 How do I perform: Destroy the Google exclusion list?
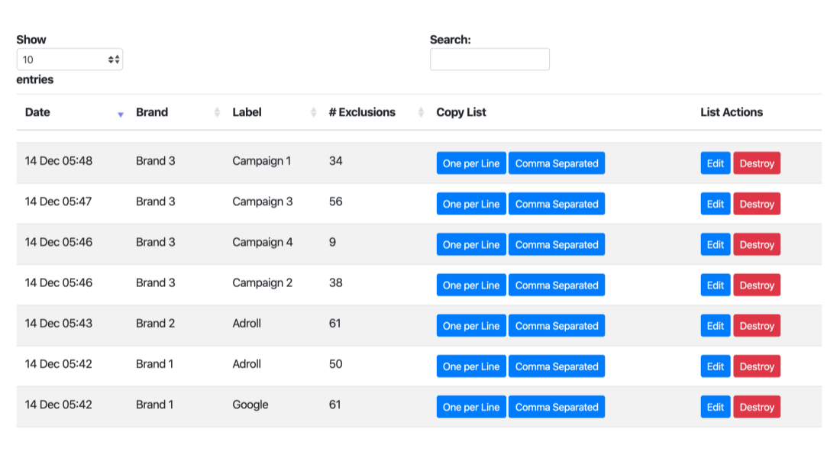(757, 407)
